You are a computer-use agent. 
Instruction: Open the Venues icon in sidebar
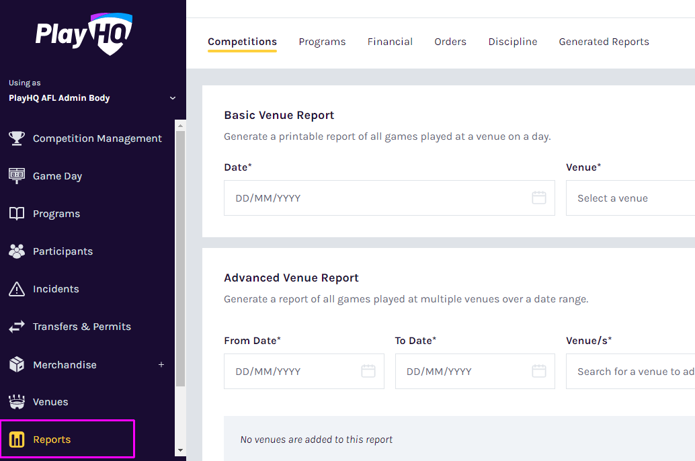pos(17,402)
